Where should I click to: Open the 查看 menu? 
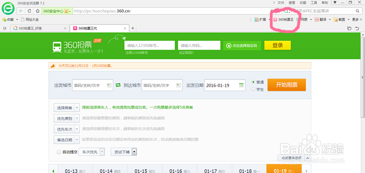click(292, 3)
